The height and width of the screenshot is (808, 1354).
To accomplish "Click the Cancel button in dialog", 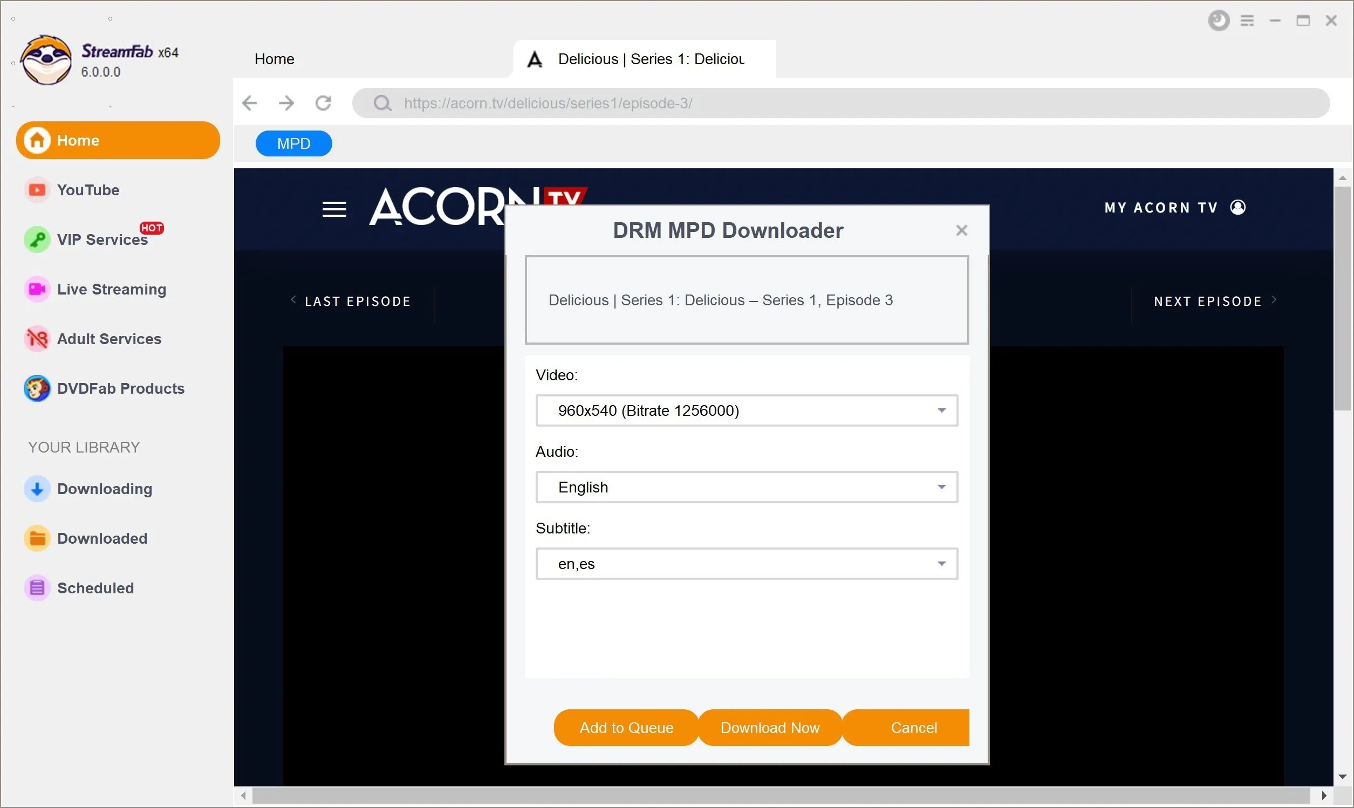I will click(x=914, y=727).
